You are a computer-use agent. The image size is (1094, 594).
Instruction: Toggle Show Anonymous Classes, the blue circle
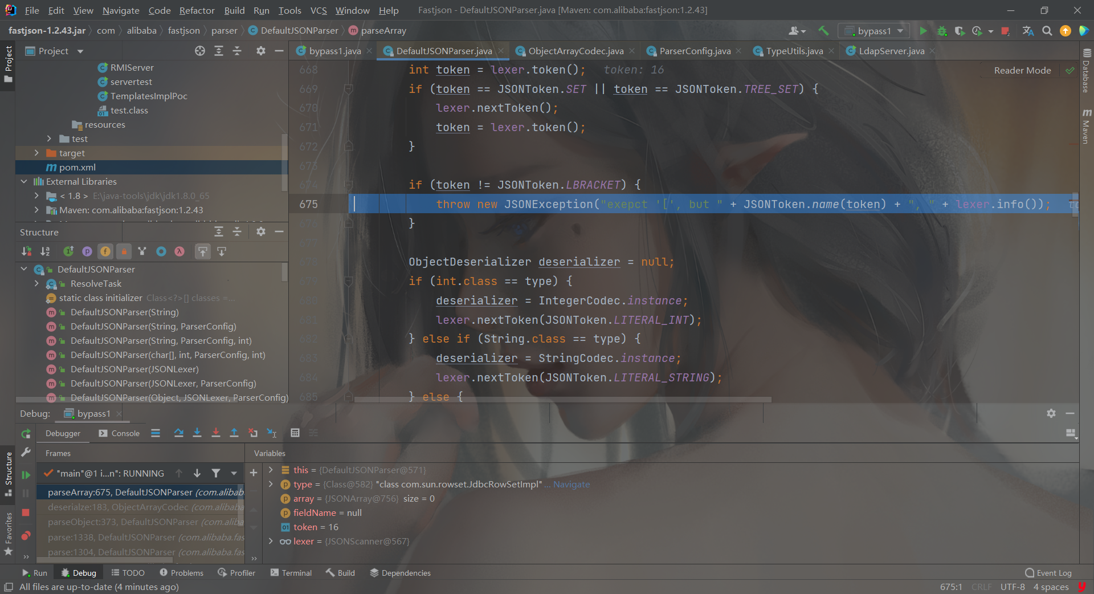[161, 251]
